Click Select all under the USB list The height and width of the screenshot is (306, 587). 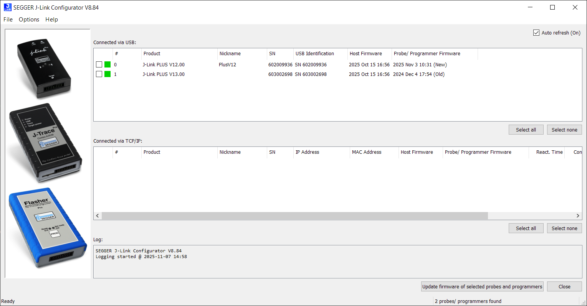pos(526,130)
